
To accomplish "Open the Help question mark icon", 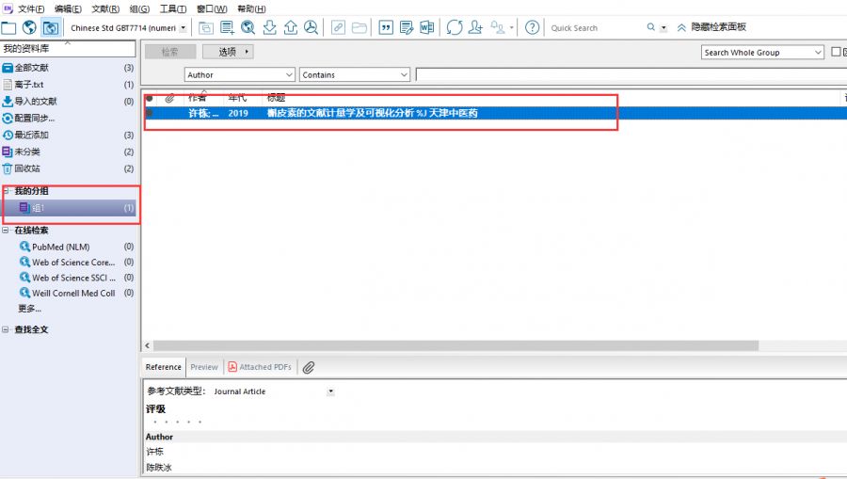I will pos(532,27).
